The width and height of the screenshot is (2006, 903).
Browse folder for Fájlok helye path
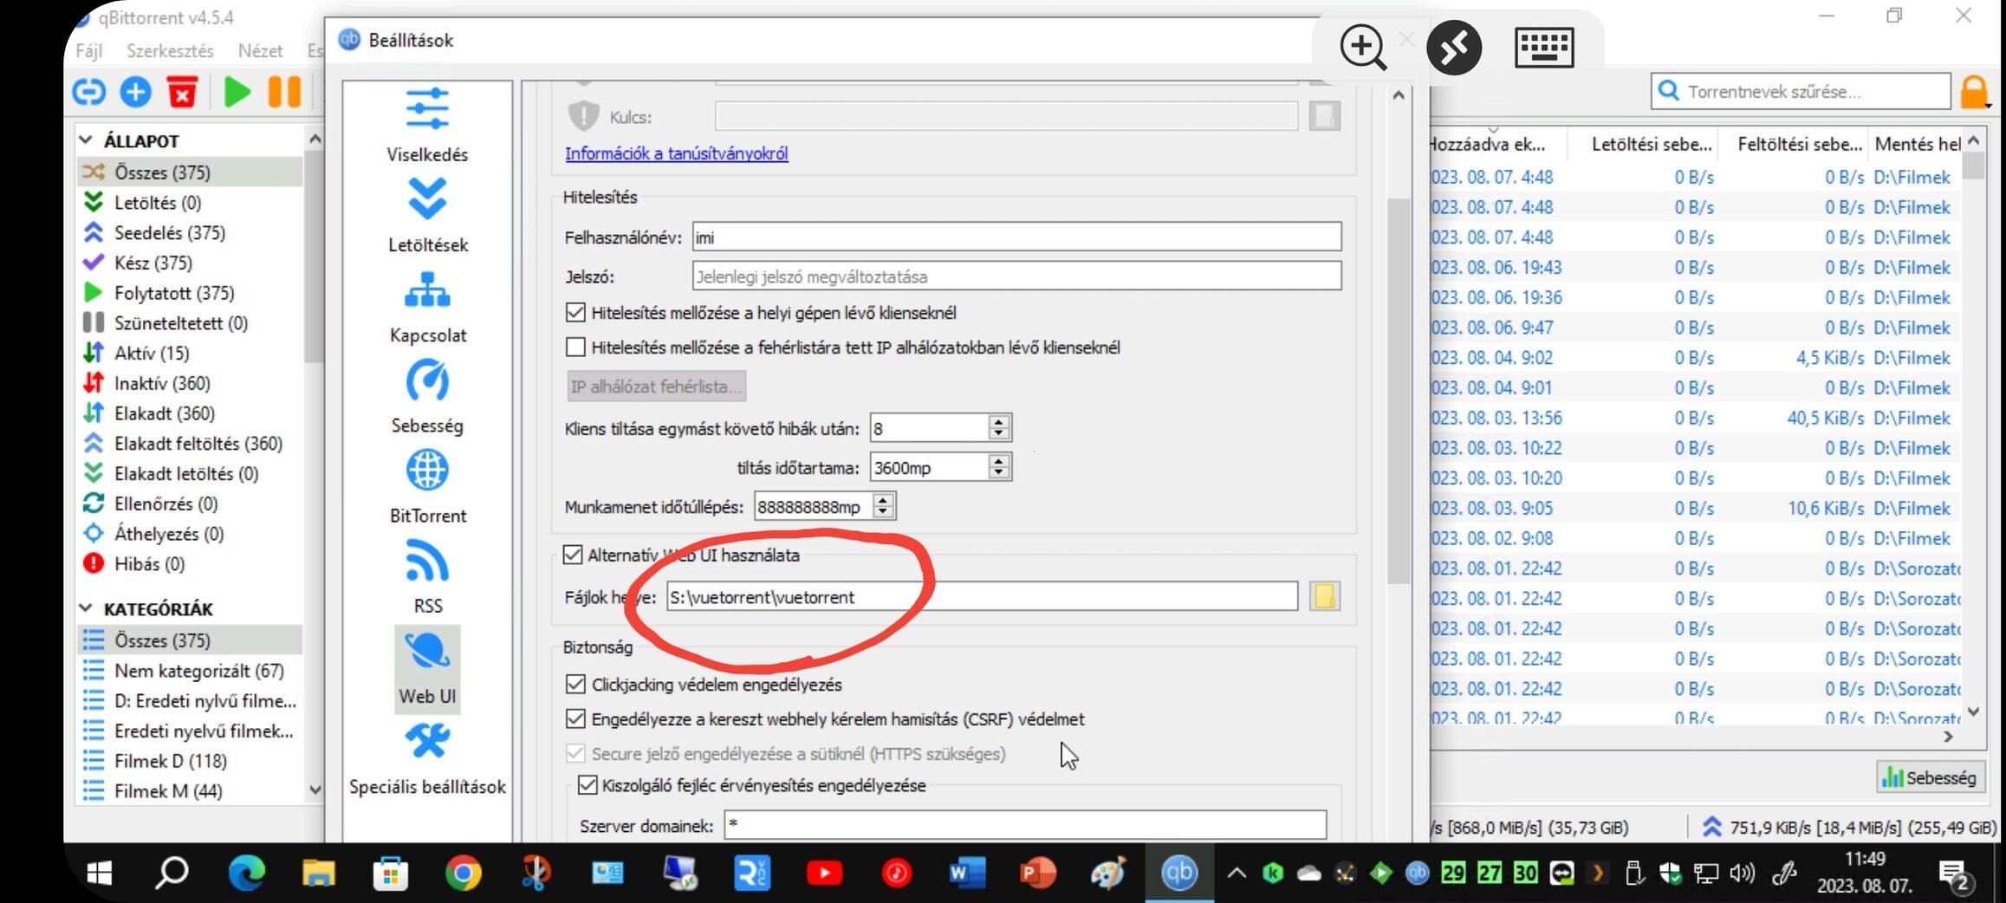click(x=1324, y=596)
